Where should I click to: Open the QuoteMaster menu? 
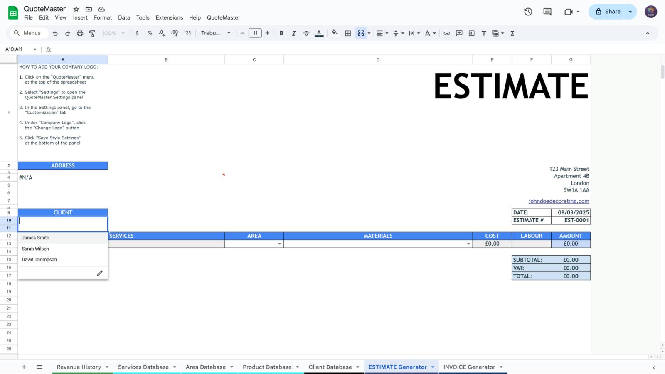(224, 18)
